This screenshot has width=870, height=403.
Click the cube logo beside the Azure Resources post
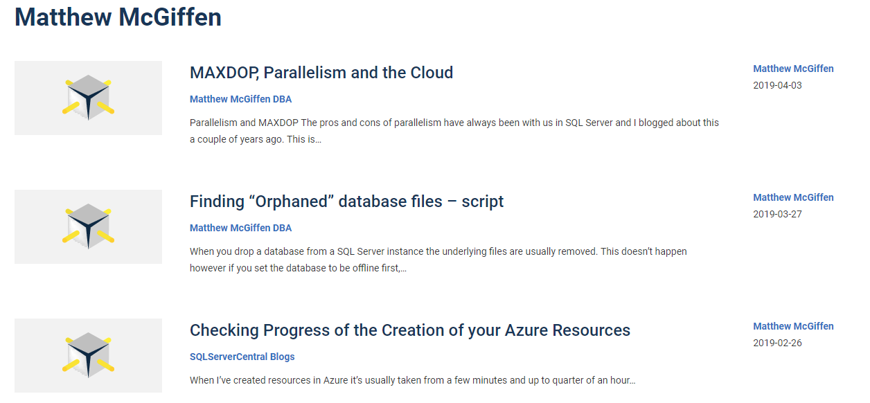(x=89, y=355)
